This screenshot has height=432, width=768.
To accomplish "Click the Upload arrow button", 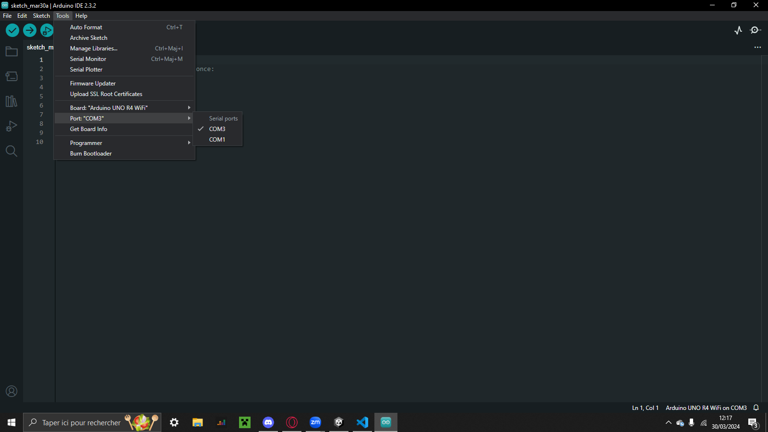I will click(30, 30).
